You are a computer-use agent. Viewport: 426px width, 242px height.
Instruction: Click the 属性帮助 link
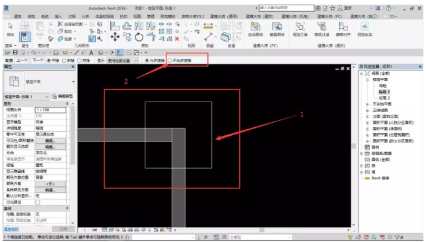pos(11,229)
